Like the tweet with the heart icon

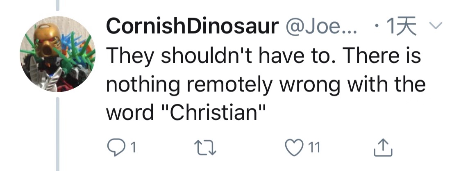293,147
